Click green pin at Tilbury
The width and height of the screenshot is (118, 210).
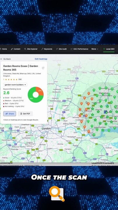coord(94,134)
